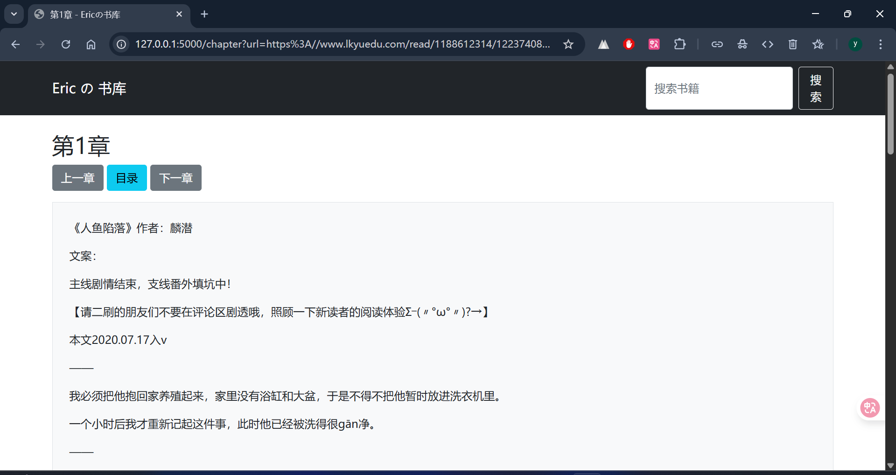The image size is (896, 475).
Task: Click the browser forward arrow
Action: pyautogui.click(x=41, y=44)
